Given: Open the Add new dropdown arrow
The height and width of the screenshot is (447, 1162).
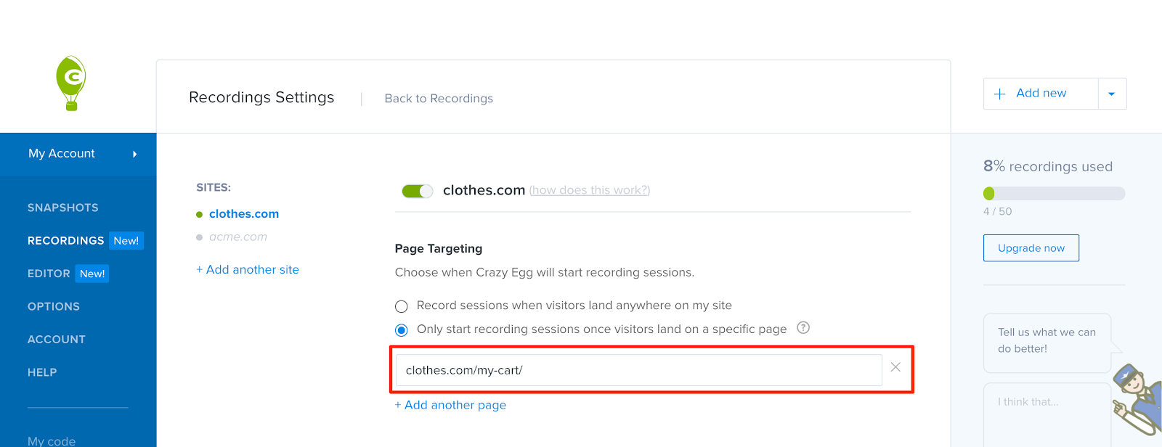Looking at the screenshot, I should coord(1112,94).
